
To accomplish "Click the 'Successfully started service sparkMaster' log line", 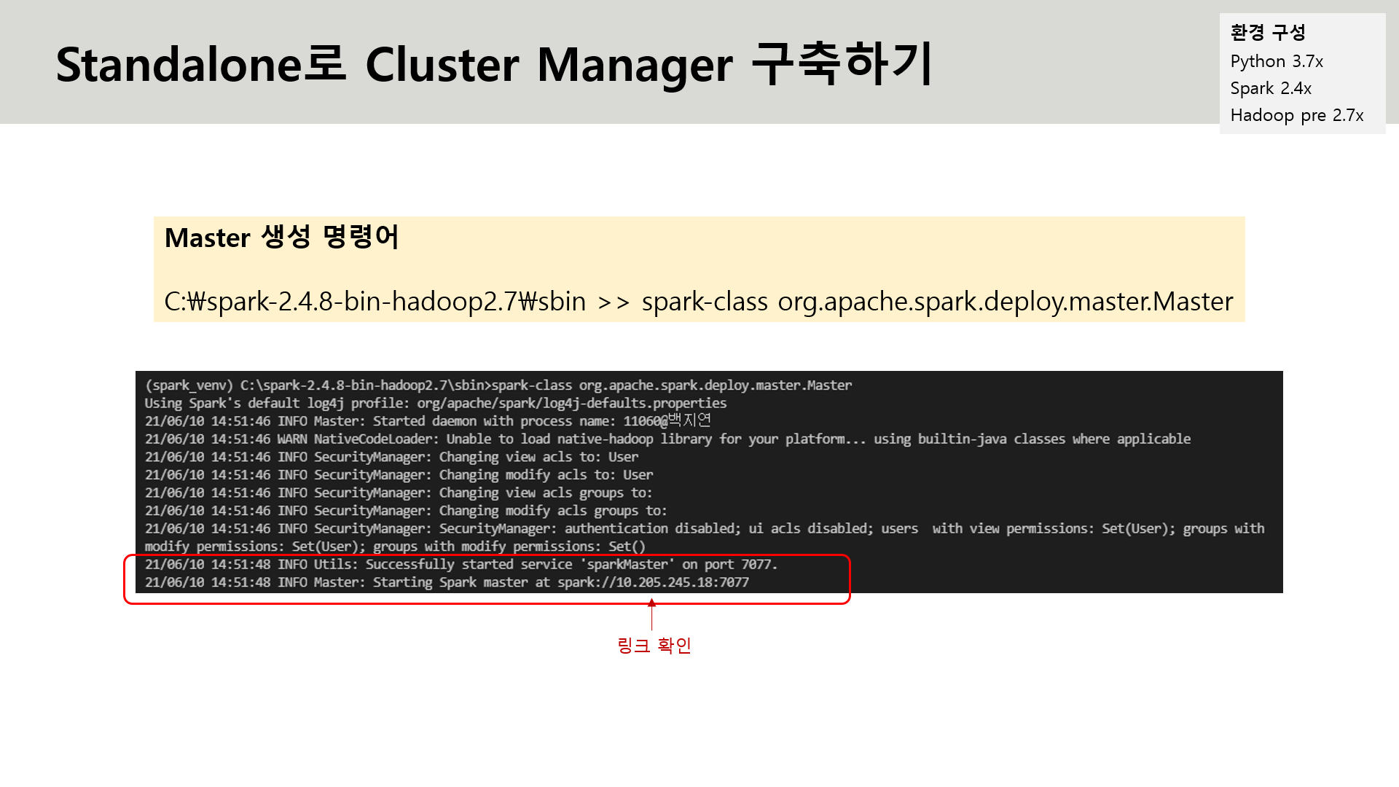I will (x=461, y=564).
